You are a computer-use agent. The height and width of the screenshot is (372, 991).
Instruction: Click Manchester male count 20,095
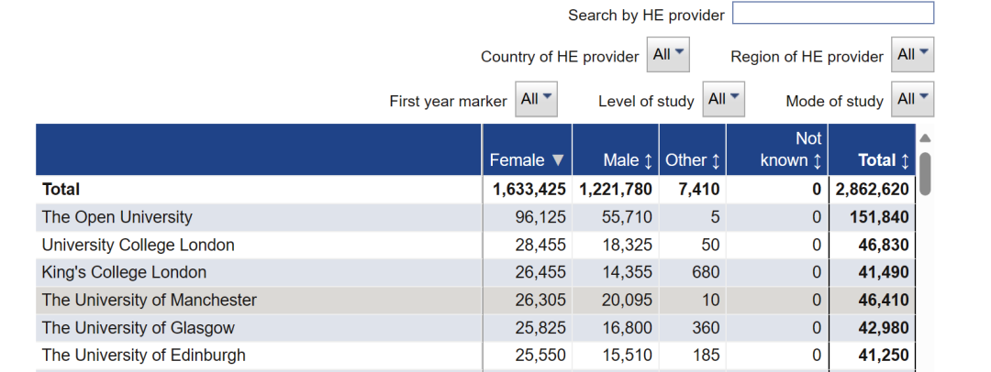coord(627,300)
